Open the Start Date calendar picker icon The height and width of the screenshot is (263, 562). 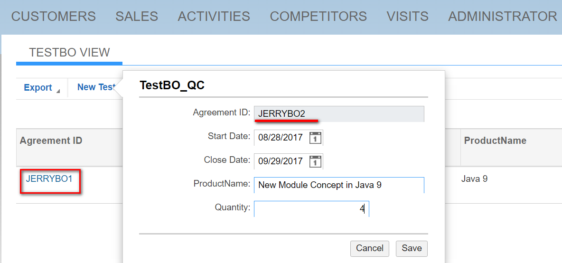[315, 138]
